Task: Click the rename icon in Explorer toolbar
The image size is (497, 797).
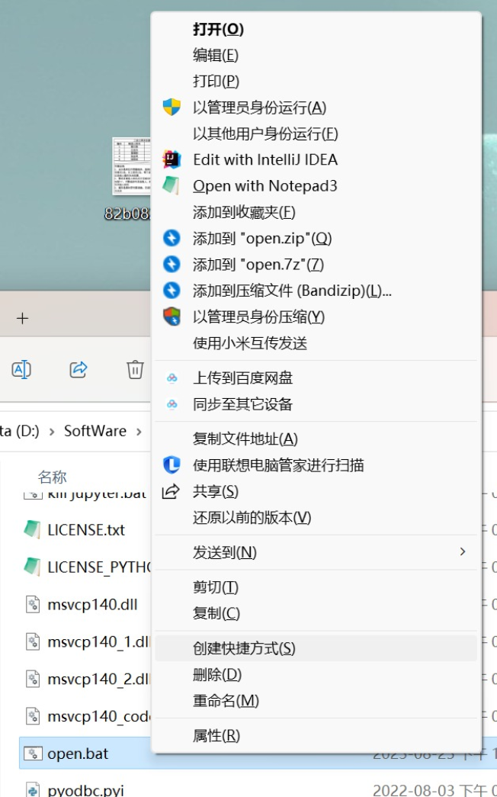Action: [x=21, y=370]
